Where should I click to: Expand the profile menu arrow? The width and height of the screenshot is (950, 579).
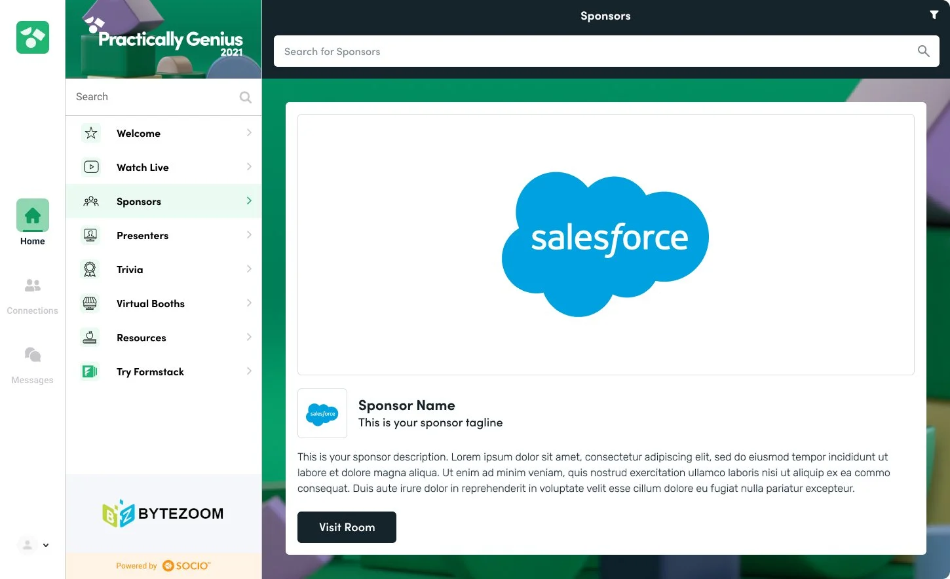point(46,545)
